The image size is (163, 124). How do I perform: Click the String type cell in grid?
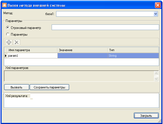[x=133, y=56]
